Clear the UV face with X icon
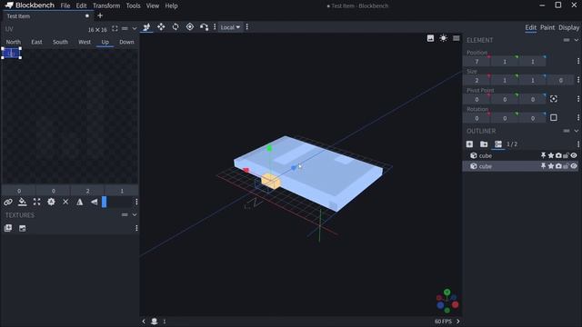This screenshot has height=327, width=582. click(x=65, y=202)
